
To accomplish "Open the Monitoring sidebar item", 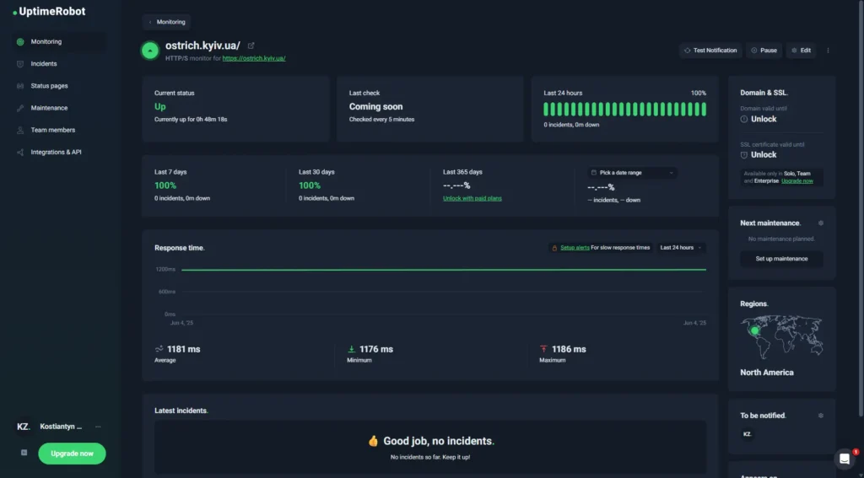I will tap(60, 42).
